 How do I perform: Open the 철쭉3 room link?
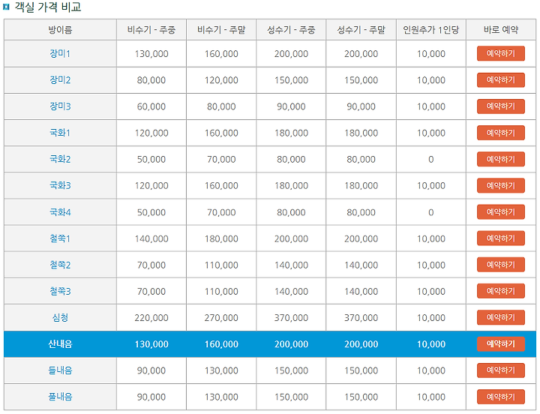pos(60,292)
